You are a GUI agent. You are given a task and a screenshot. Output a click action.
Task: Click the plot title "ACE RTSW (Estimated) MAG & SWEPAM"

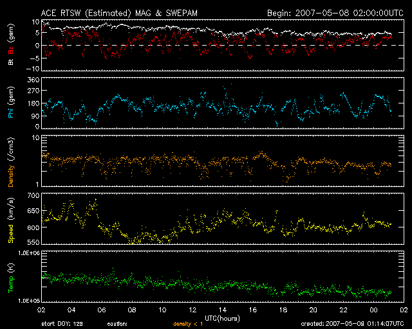[x=119, y=13]
